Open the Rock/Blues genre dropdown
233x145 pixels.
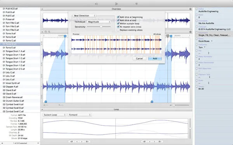[205, 41]
